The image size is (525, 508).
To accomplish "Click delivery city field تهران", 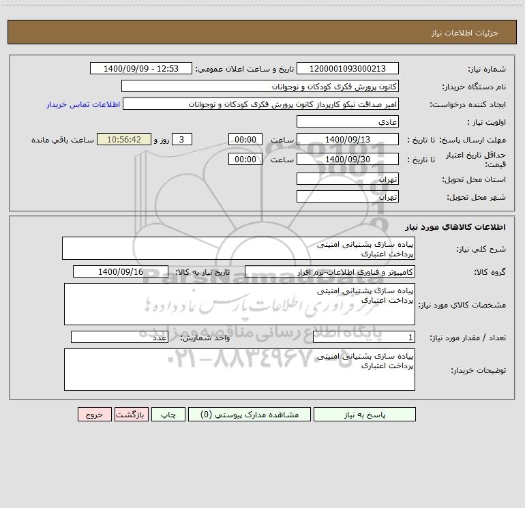I will point(348,196).
